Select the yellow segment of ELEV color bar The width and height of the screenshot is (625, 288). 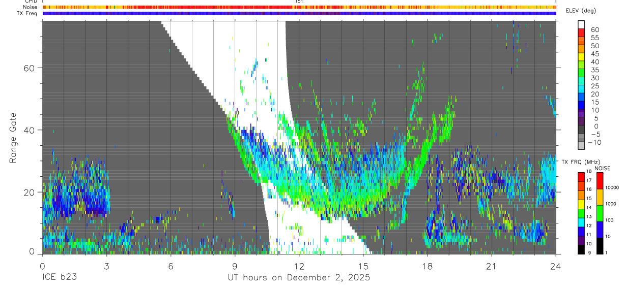[581, 56]
